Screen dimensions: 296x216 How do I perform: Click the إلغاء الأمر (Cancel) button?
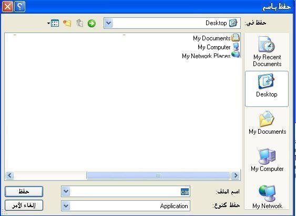coord(24,205)
